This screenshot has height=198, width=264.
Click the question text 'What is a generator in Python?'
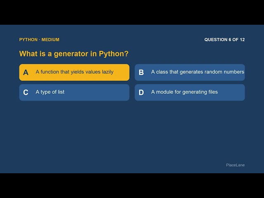pos(74,54)
